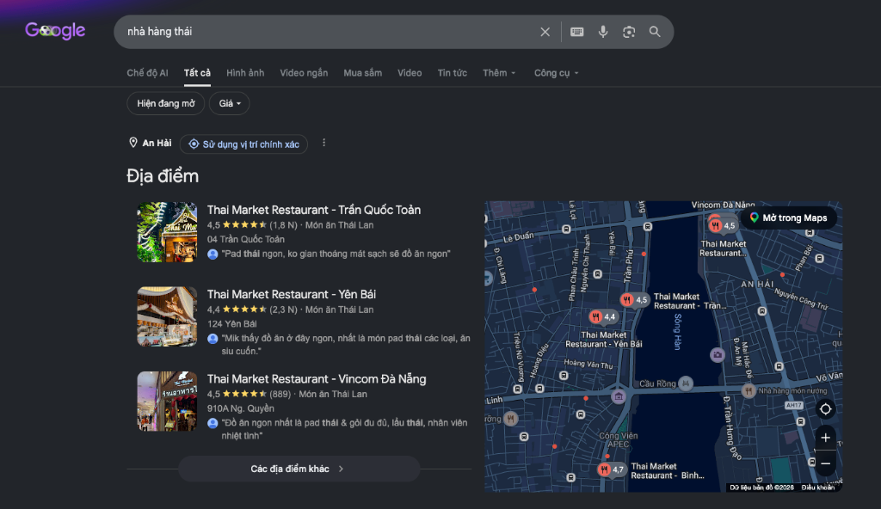Viewport: 881px width, 509px height.
Task: Click the An Hải location pin icon
Action: [x=133, y=143]
